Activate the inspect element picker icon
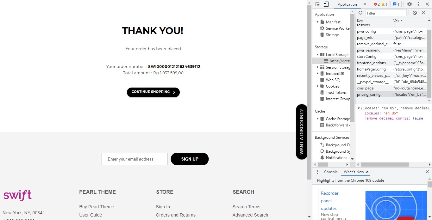Screen dimensions: 432x220 click(317, 4)
